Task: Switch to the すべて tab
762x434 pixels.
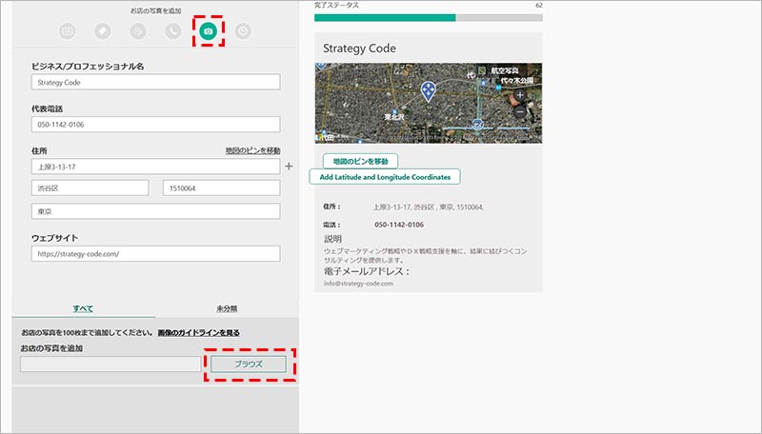Action: pos(83,308)
